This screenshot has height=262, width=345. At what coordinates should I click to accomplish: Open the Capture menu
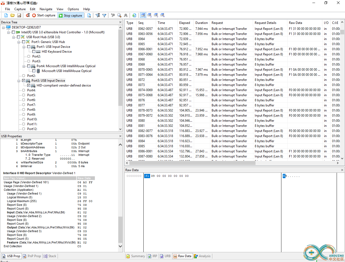(x=20, y=9)
